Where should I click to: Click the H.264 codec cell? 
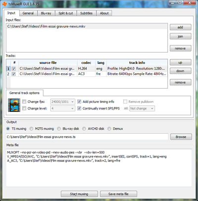pos(86,69)
